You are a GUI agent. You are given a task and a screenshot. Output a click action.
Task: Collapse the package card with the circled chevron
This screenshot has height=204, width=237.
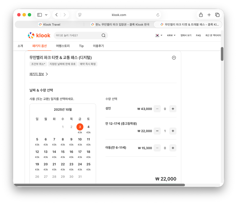174,58
